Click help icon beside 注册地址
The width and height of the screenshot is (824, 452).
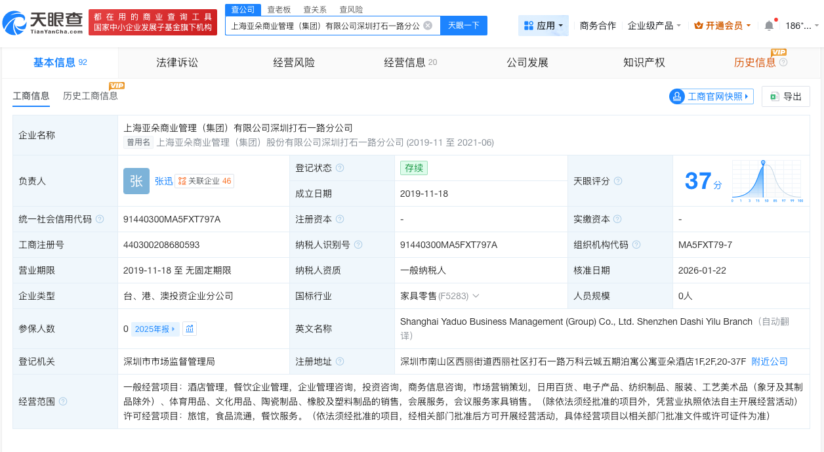pos(340,361)
